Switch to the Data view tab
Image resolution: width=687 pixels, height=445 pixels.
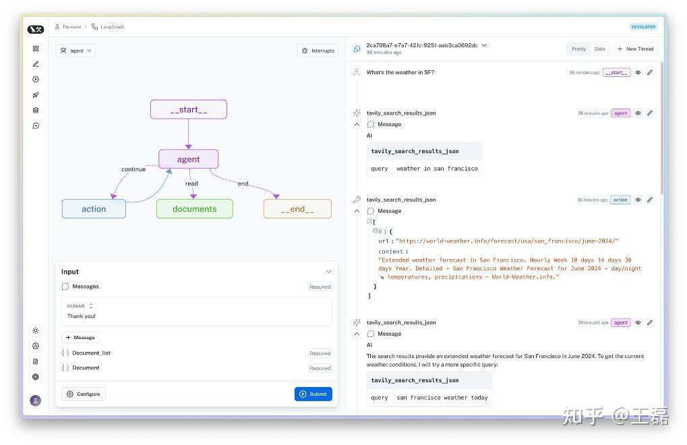click(599, 49)
